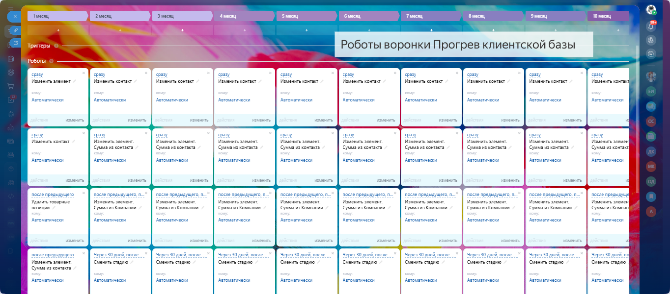Image resolution: width=670 pixels, height=294 pixels.
Task: Open the shopping cart section in the left sidebar
Action: coord(11,86)
